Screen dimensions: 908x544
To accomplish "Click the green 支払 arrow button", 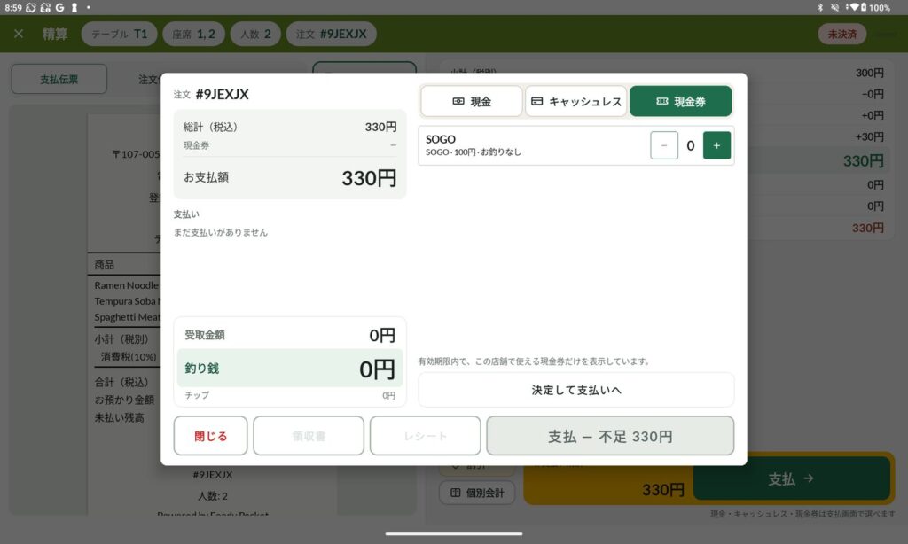I will click(x=791, y=478).
